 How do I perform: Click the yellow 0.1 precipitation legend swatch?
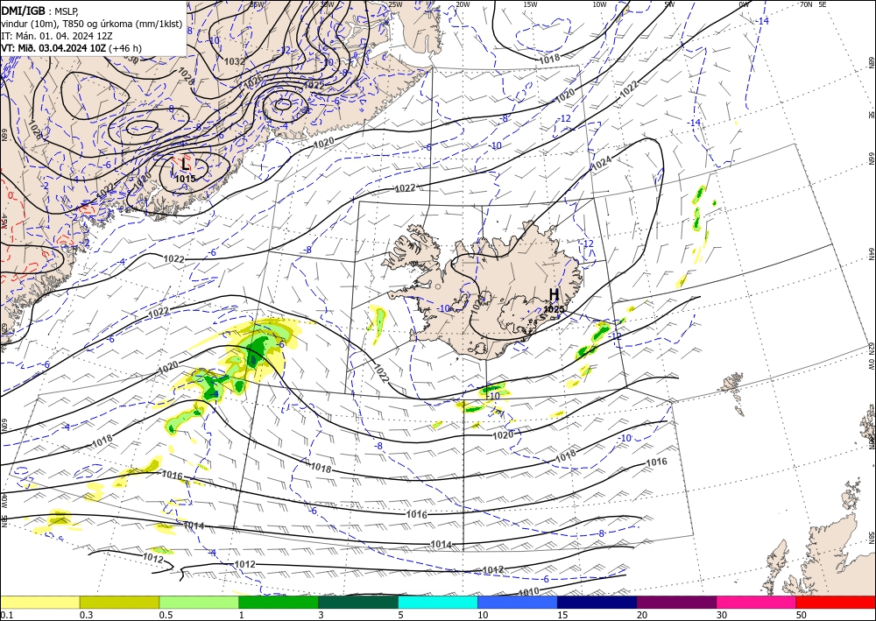(39, 602)
